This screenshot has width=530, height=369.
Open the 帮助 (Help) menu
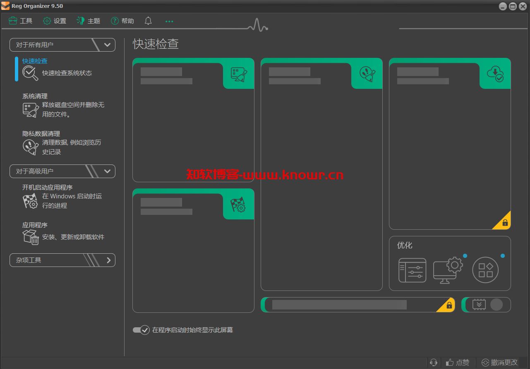[122, 21]
